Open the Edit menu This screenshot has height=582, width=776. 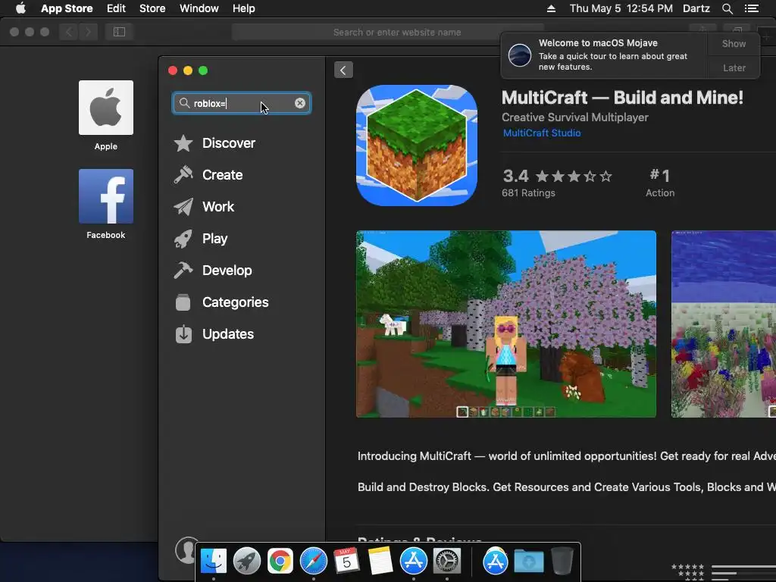click(116, 8)
